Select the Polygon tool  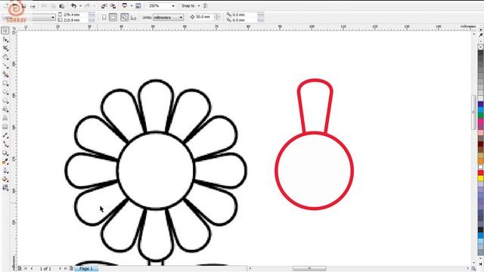click(x=5, y=100)
